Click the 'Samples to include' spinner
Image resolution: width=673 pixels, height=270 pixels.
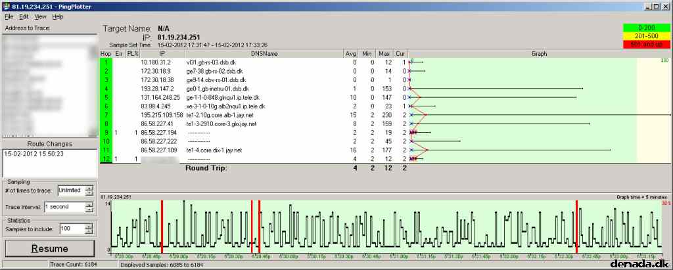(89, 229)
